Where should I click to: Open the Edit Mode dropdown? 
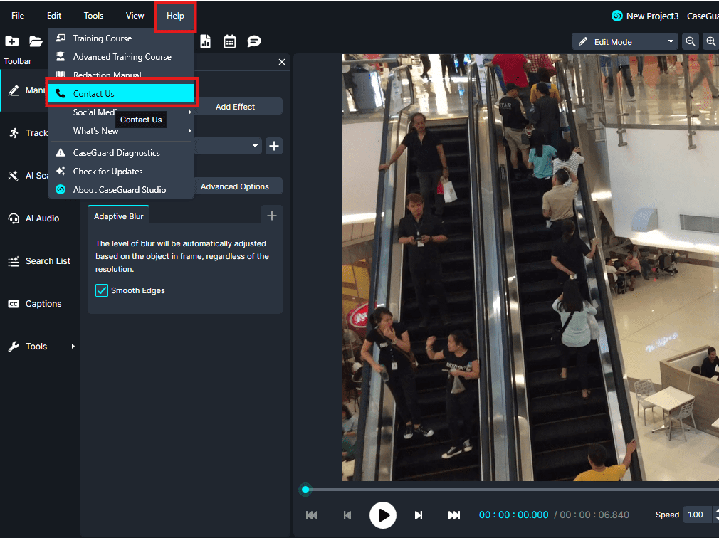[625, 42]
